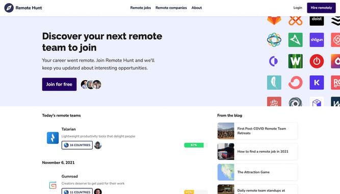
Task: Click the Remote Hunt brand name
Action: (29, 8)
